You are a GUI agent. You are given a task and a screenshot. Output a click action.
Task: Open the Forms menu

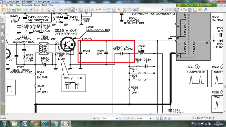tap(37, 5)
